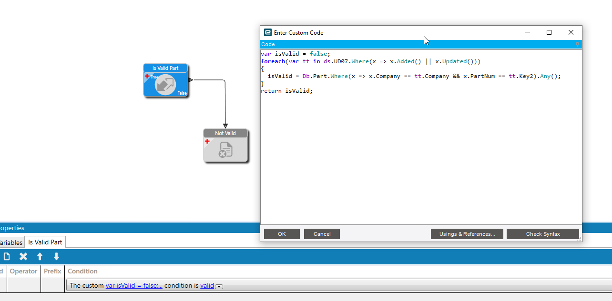
Task: Click the False output label on Is Valid Part
Action: tap(182, 93)
